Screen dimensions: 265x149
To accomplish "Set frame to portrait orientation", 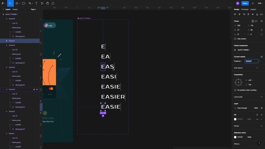I will 253,21.
